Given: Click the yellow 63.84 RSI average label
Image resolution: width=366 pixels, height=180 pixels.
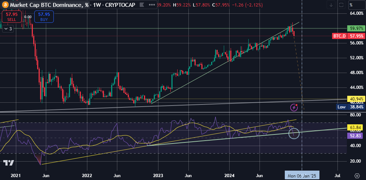Looking at the screenshot, I should coord(356,128).
